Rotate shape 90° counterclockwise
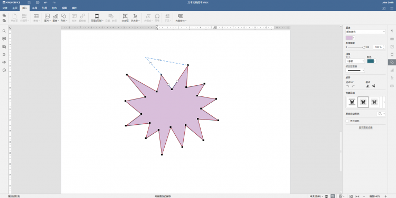This screenshot has width=396, height=198. [348, 86]
